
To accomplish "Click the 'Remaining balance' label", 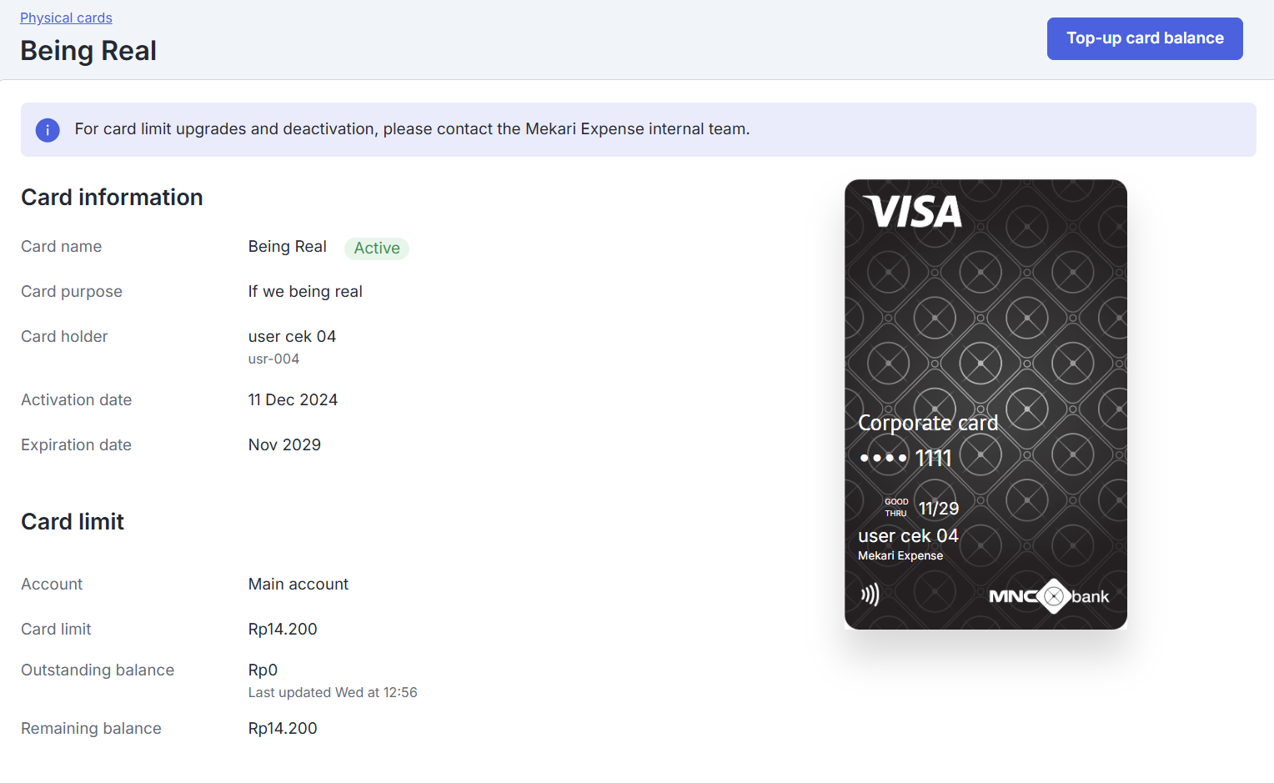I will coord(91,729).
